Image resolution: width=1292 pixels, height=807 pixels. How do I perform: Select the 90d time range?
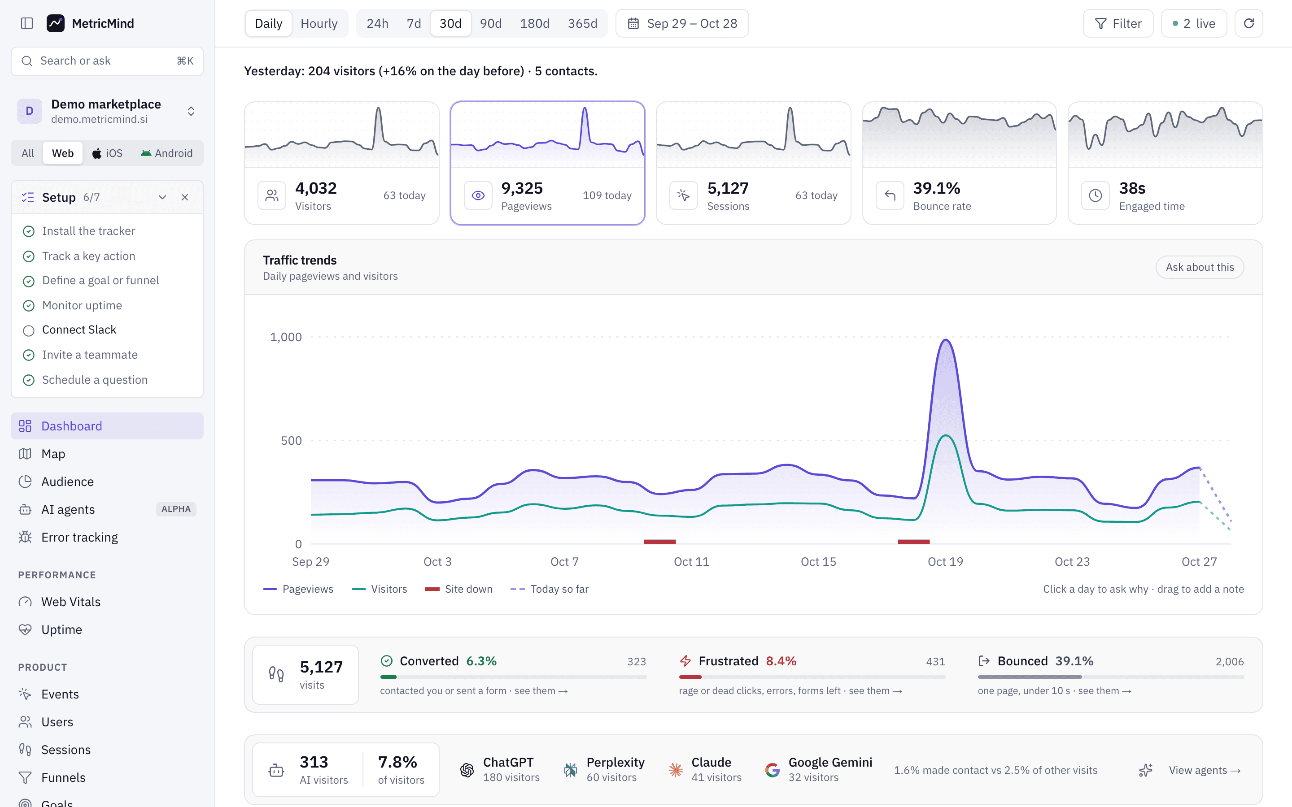[x=491, y=23]
